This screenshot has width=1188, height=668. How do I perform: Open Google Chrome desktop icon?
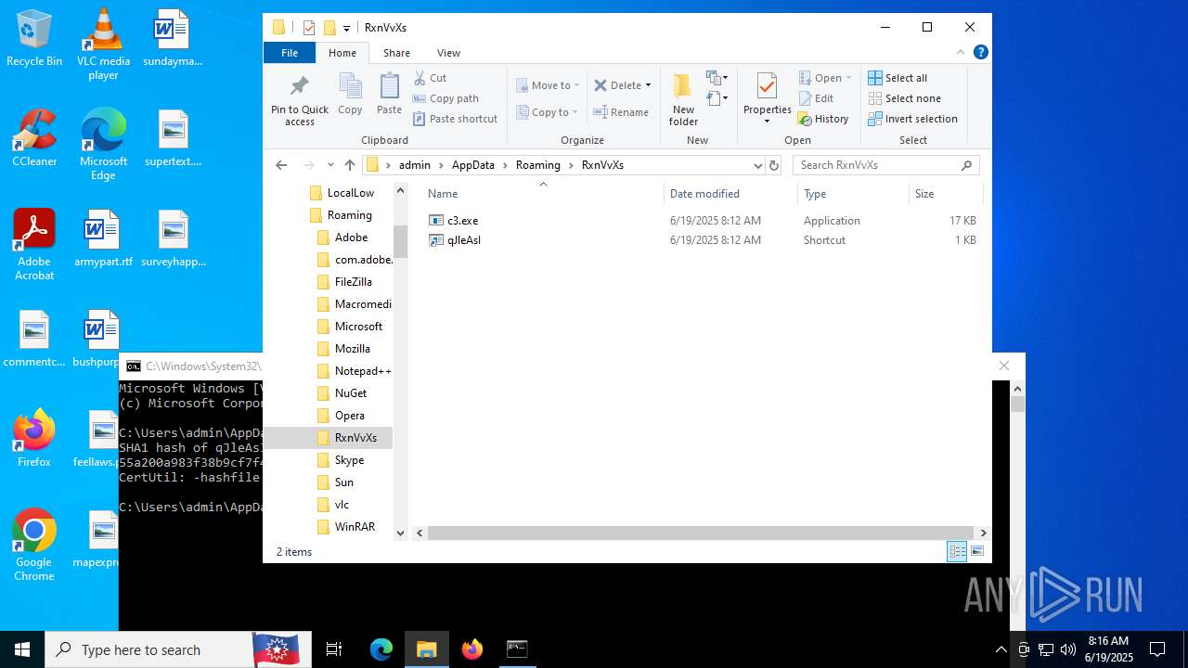34,546
